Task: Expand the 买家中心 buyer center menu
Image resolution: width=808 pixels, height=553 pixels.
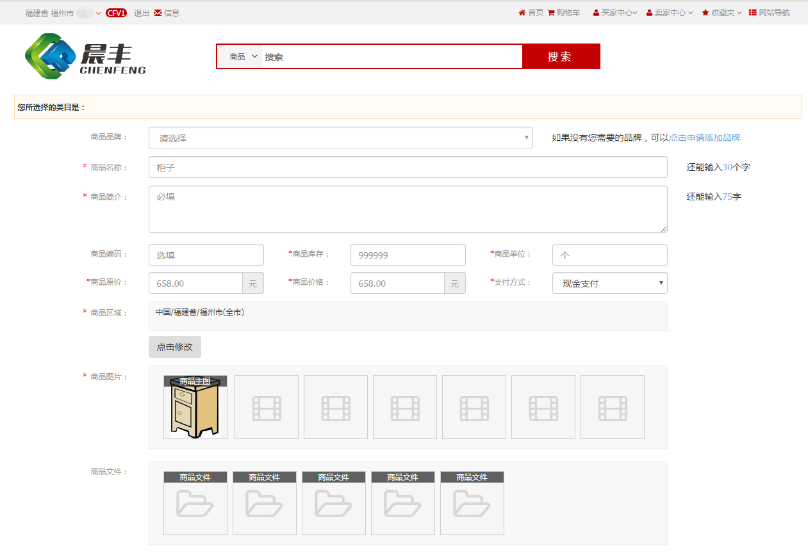Action: click(x=614, y=13)
